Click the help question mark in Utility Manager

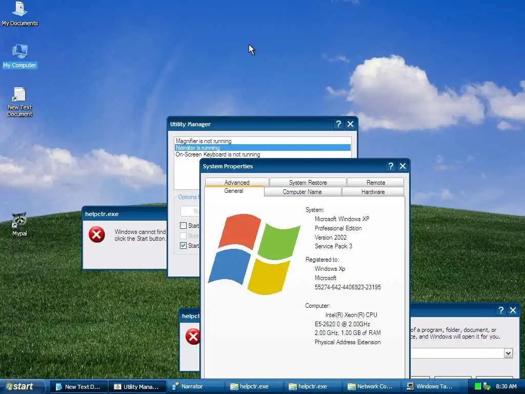click(x=338, y=124)
